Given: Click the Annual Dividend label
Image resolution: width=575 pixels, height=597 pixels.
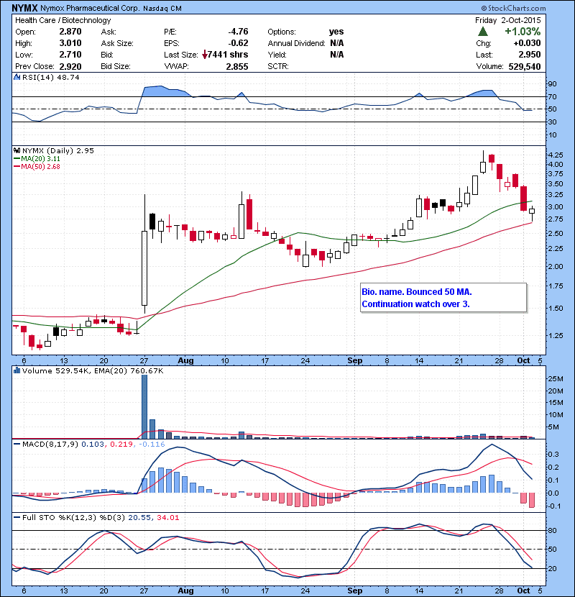Looking at the screenshot, I should pyautogui.click(x=296, y=43).
